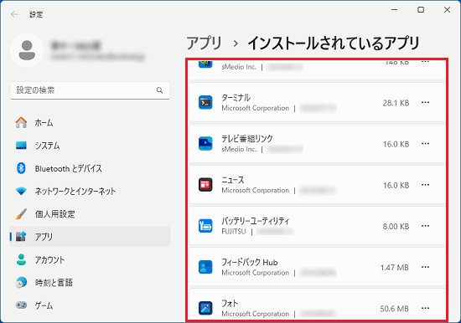Click the ニュース app icon

click(205, 185)
